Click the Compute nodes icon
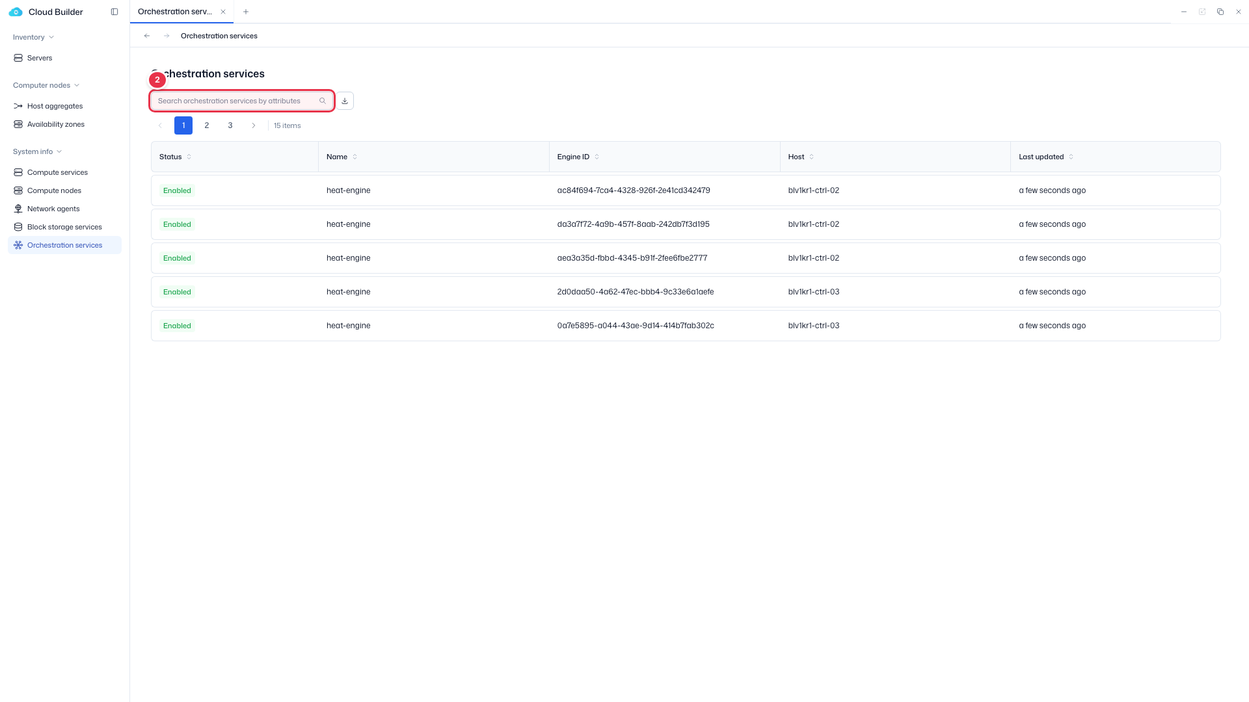1249x702 pixels. point(18,190)
